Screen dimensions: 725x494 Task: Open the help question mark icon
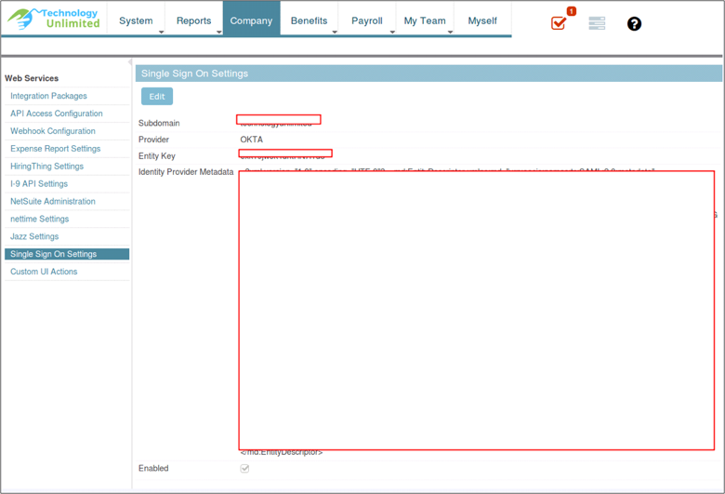(x=634, y=24)
